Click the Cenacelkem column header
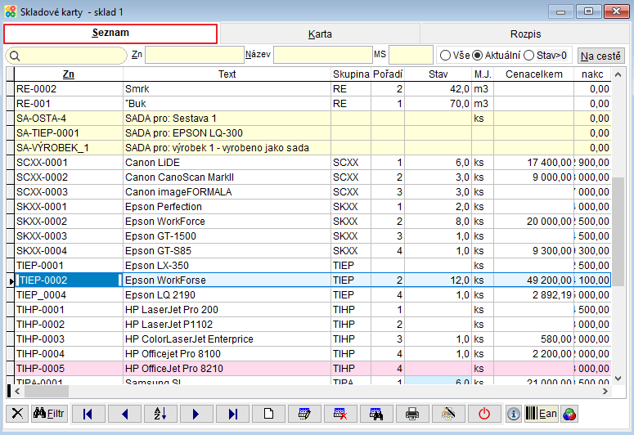This screenshot has width=634, height=435. (533, 74)
